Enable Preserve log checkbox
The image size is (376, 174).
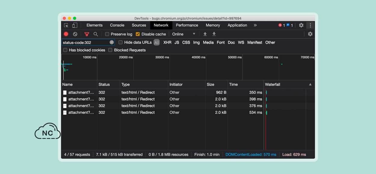click(107, 34)
